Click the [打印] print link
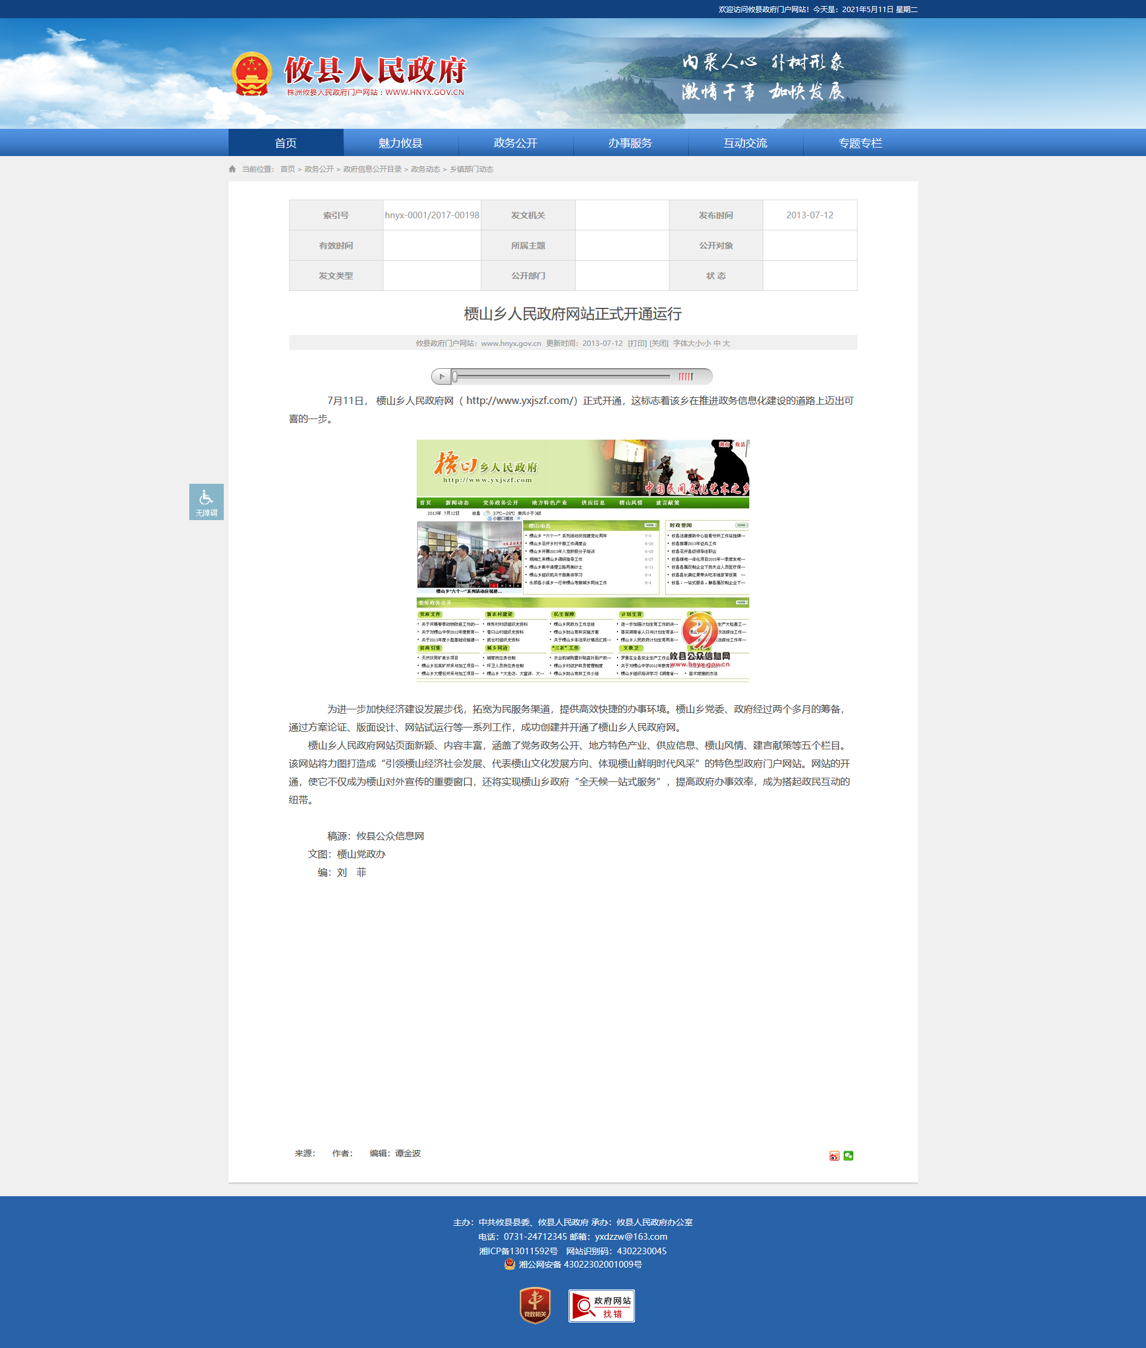This screenshot has width=1146, height=1348. (637, 344)
